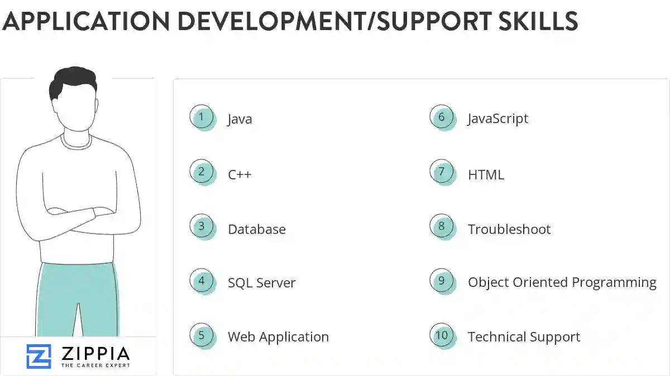Expand the Java skill entry

(240, 119)
